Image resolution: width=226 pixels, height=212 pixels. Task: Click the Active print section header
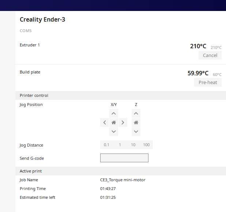[31, 171]
